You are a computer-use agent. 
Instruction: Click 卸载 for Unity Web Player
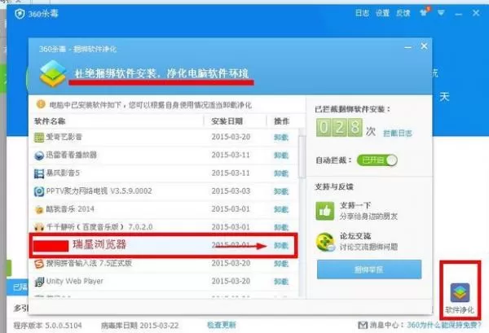pos(281,282)
